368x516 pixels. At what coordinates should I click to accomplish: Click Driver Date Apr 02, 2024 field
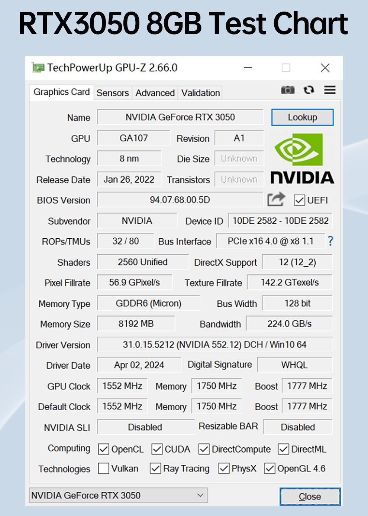click(139, 365)
